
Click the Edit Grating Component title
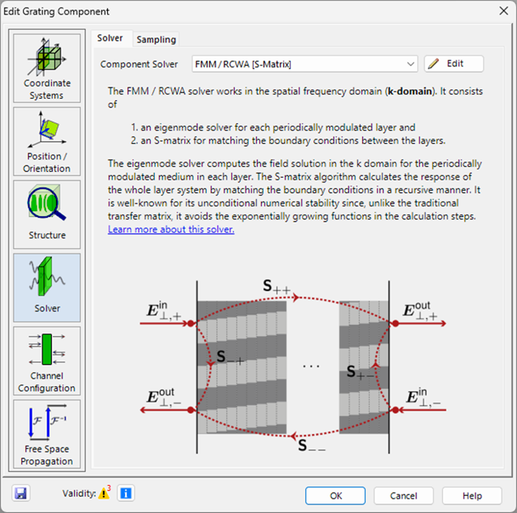point(56,12)
